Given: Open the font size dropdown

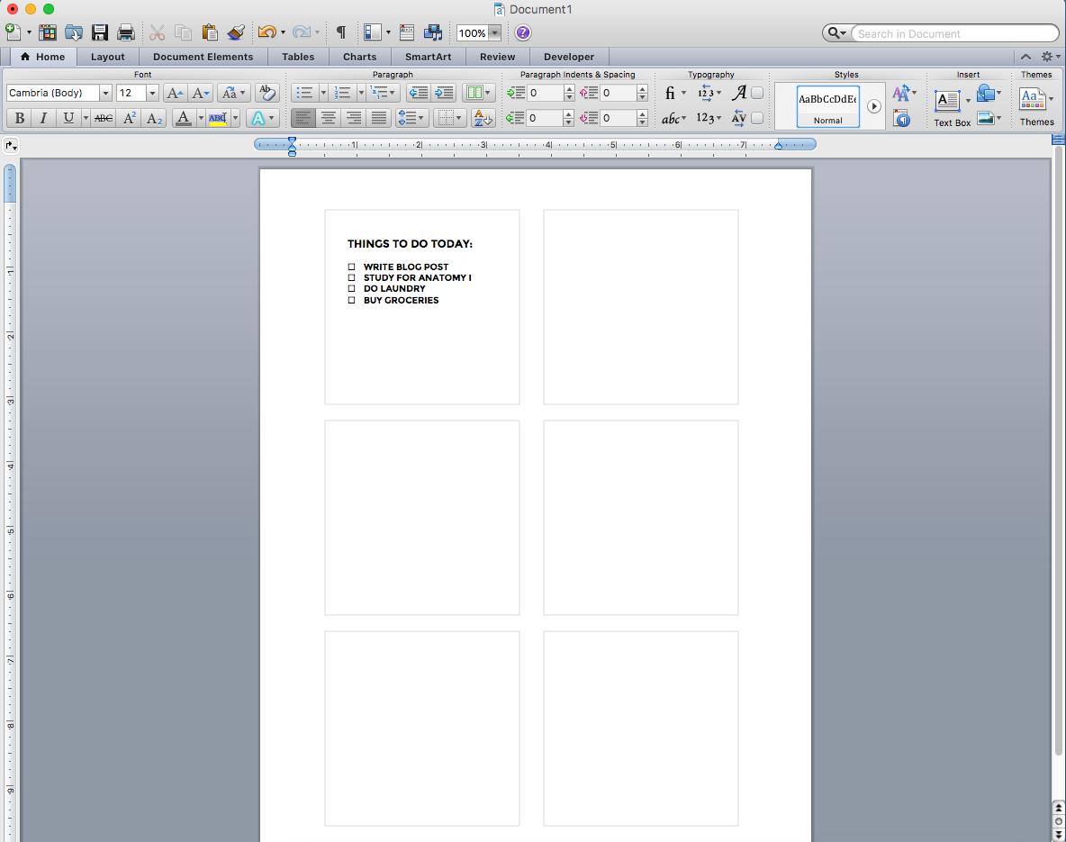Looking at the screenshot, I should pyautogui.click(x=152, y=93).
